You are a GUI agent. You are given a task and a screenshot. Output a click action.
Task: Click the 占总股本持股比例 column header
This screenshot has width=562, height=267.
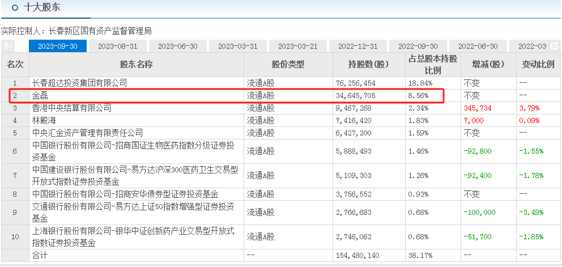pos(433,65)
